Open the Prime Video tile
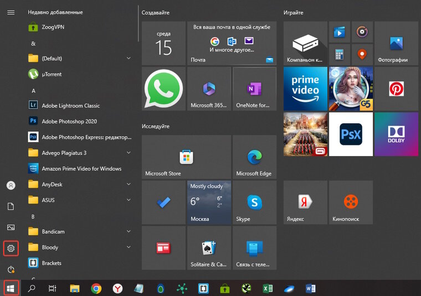Viewport: 421px width, 296px height. pos(305,89)
